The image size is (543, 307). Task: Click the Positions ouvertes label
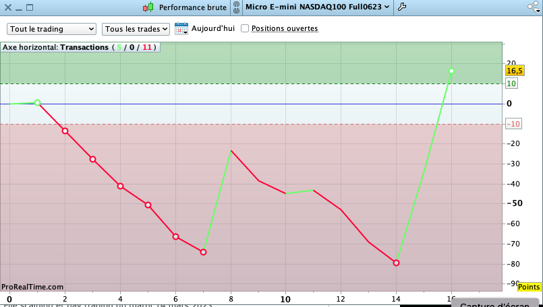(285, 28)
